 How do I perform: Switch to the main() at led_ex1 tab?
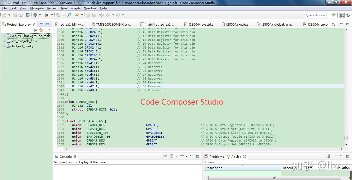tap(157, 24)
